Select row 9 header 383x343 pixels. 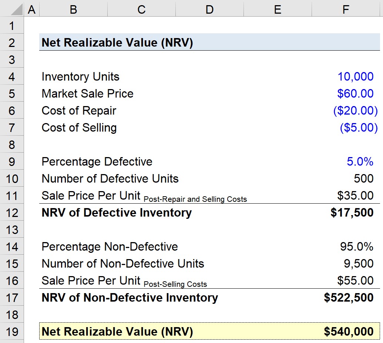pyautogui.click(x=12, y=162)
